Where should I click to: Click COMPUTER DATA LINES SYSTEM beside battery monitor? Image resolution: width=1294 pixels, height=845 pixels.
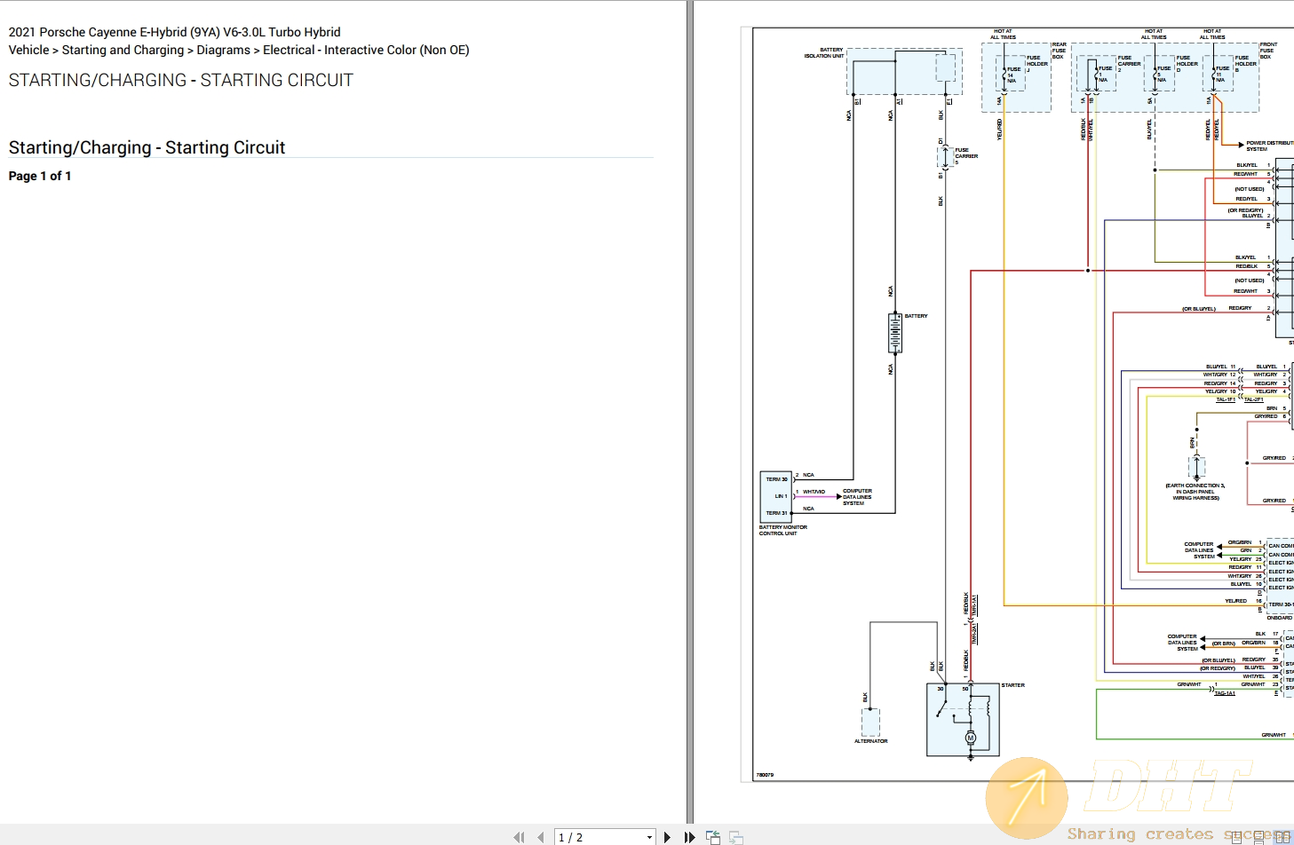857,497
